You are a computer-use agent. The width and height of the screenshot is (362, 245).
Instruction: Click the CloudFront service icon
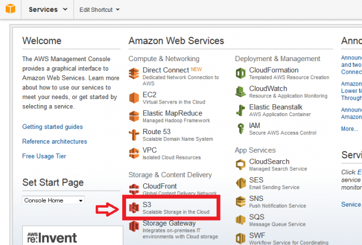134,189
